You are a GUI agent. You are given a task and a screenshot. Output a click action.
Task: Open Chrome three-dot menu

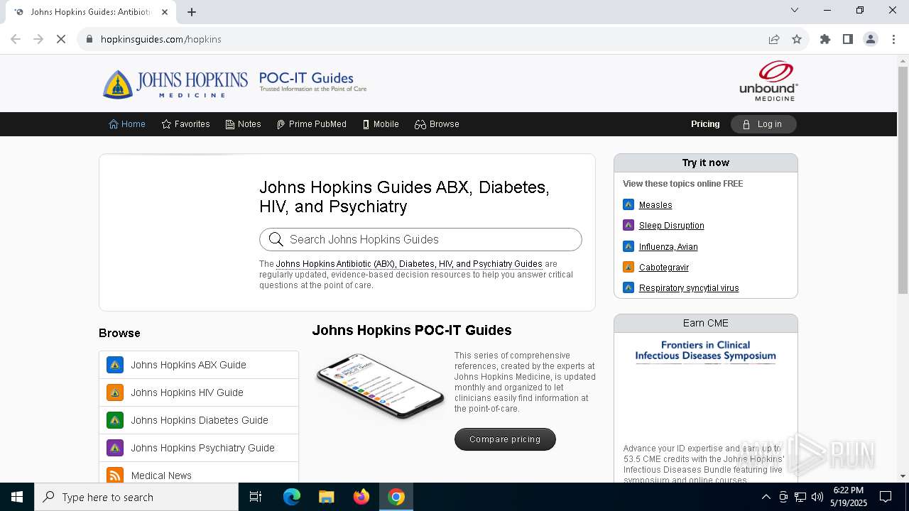point(893,39)
